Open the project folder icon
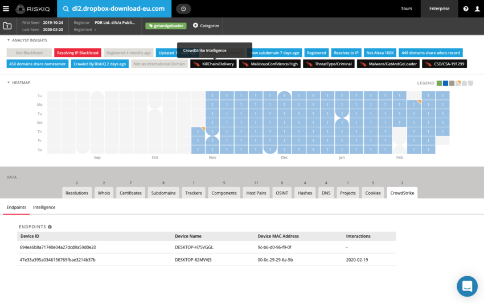 (x=7, y=26)
